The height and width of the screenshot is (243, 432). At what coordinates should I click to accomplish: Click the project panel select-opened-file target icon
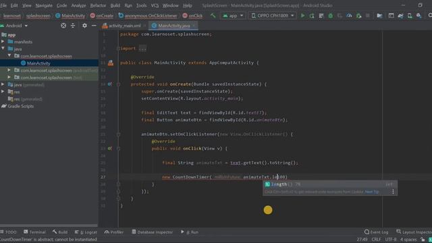point(63,26)
